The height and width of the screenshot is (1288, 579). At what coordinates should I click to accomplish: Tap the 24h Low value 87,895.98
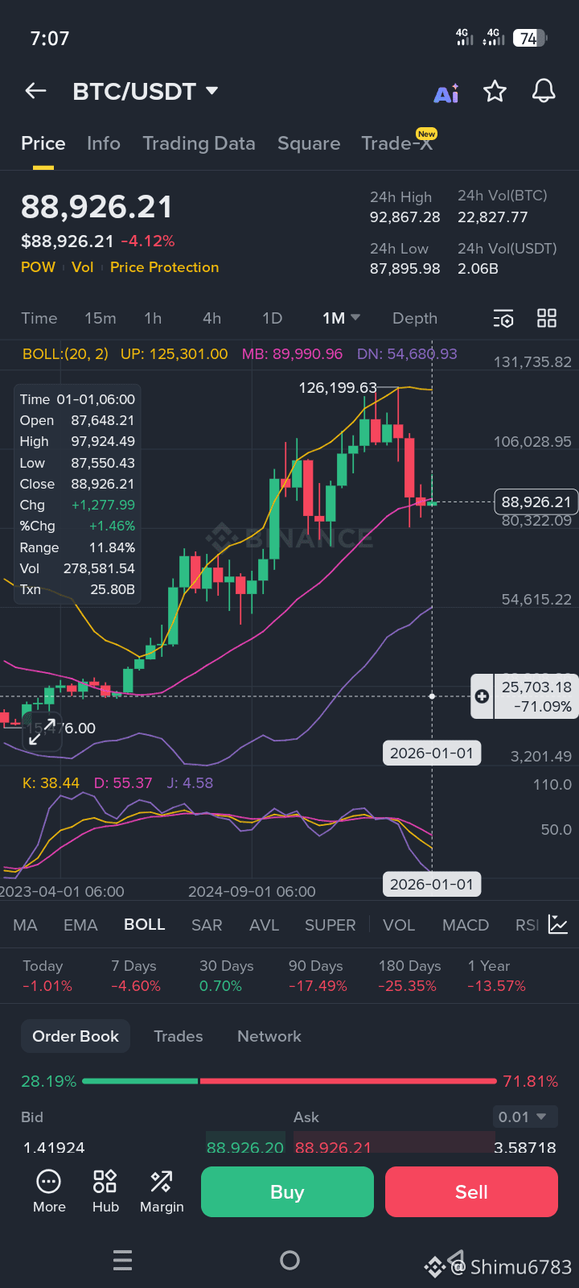coord(405,269)
